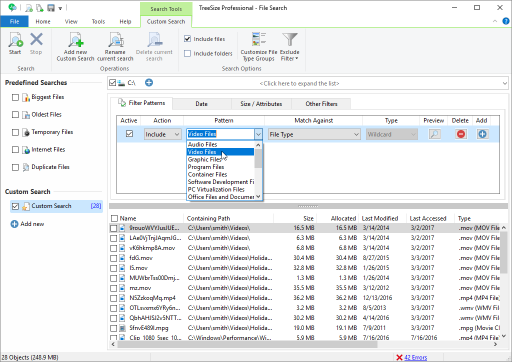Start the search with the Start icon

tap(15, 39)
